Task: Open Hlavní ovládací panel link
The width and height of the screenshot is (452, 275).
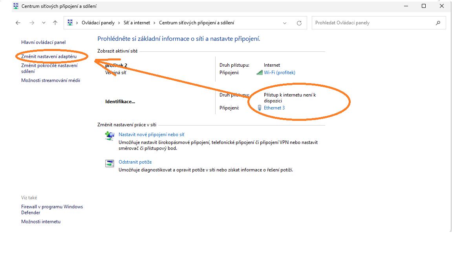Action: [43, 42]
